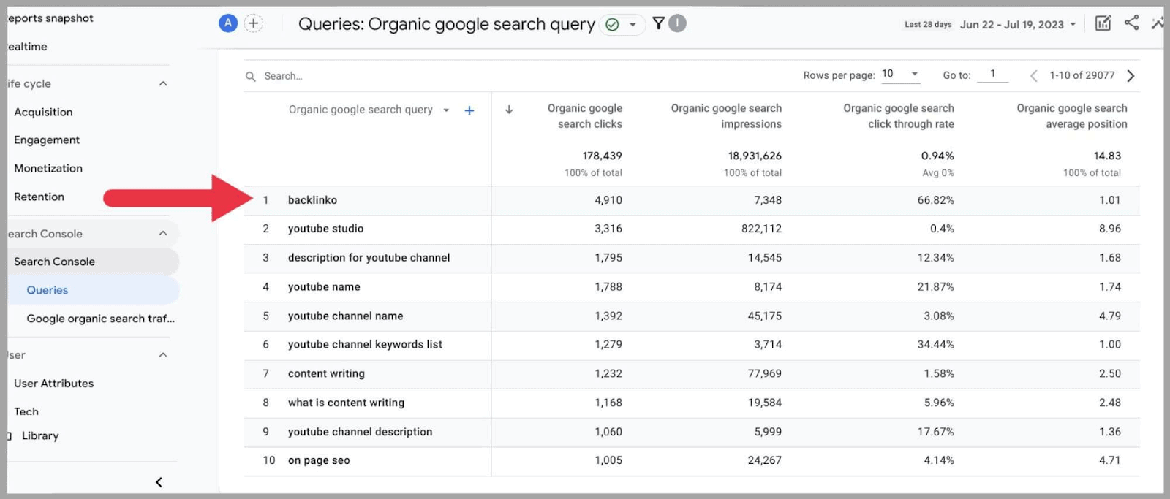Click the report title 'Queries: Organic google search query'

[x=446, y=24]
